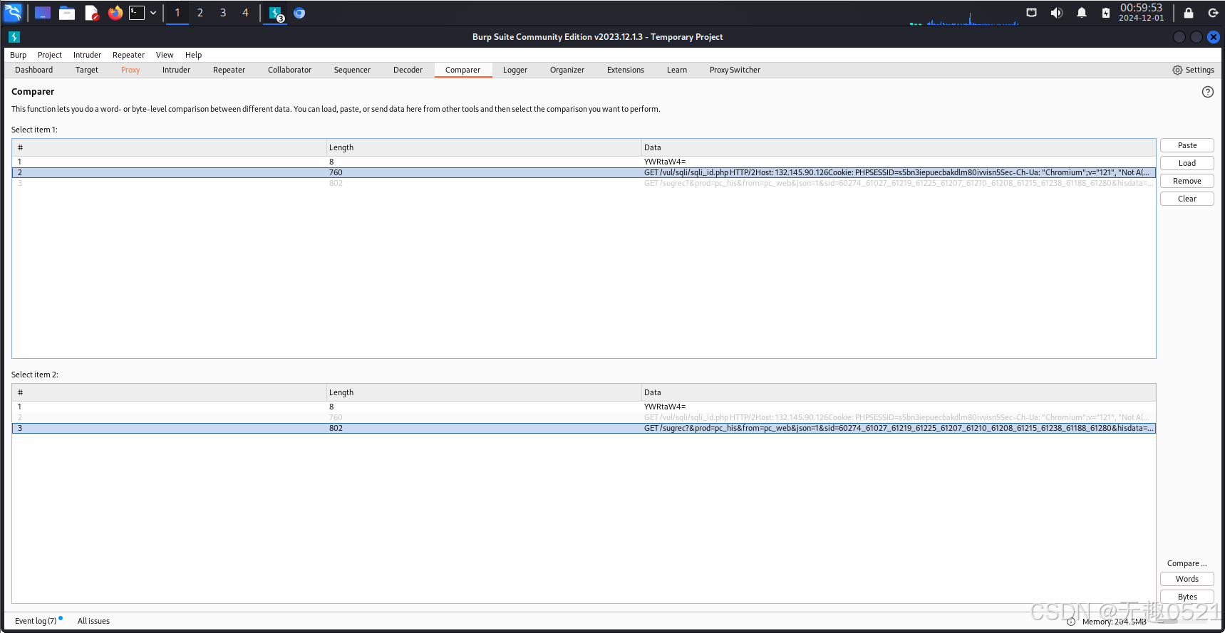Click the Burp logo in title bar

click(14, 37)
